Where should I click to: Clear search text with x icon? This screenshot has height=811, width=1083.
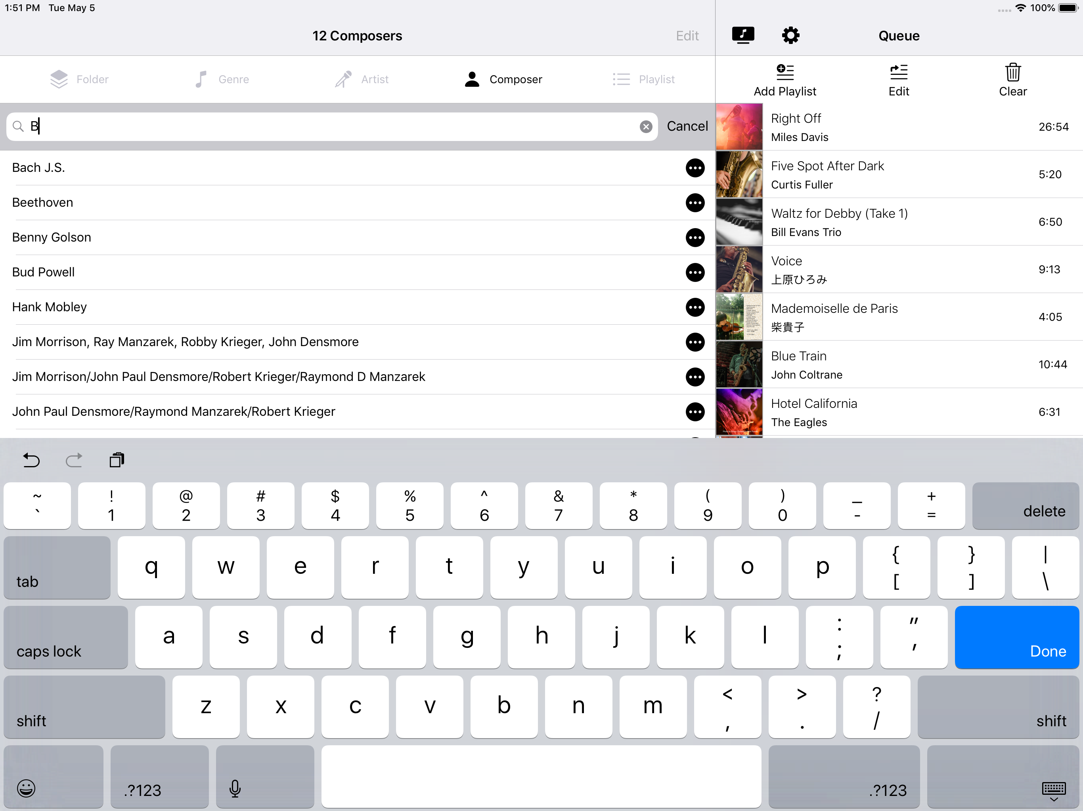coord(646,127)
